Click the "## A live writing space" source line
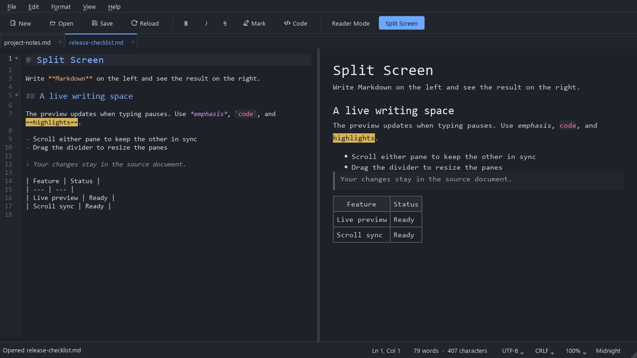637x358 pixels. point(79,96)
